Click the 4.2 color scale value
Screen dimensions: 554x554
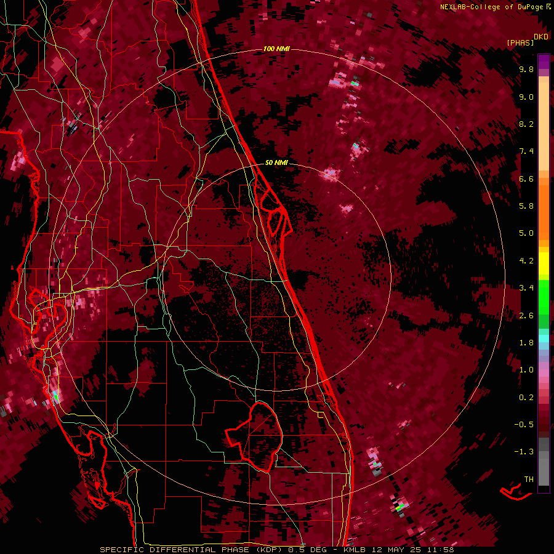coord(526,261)
